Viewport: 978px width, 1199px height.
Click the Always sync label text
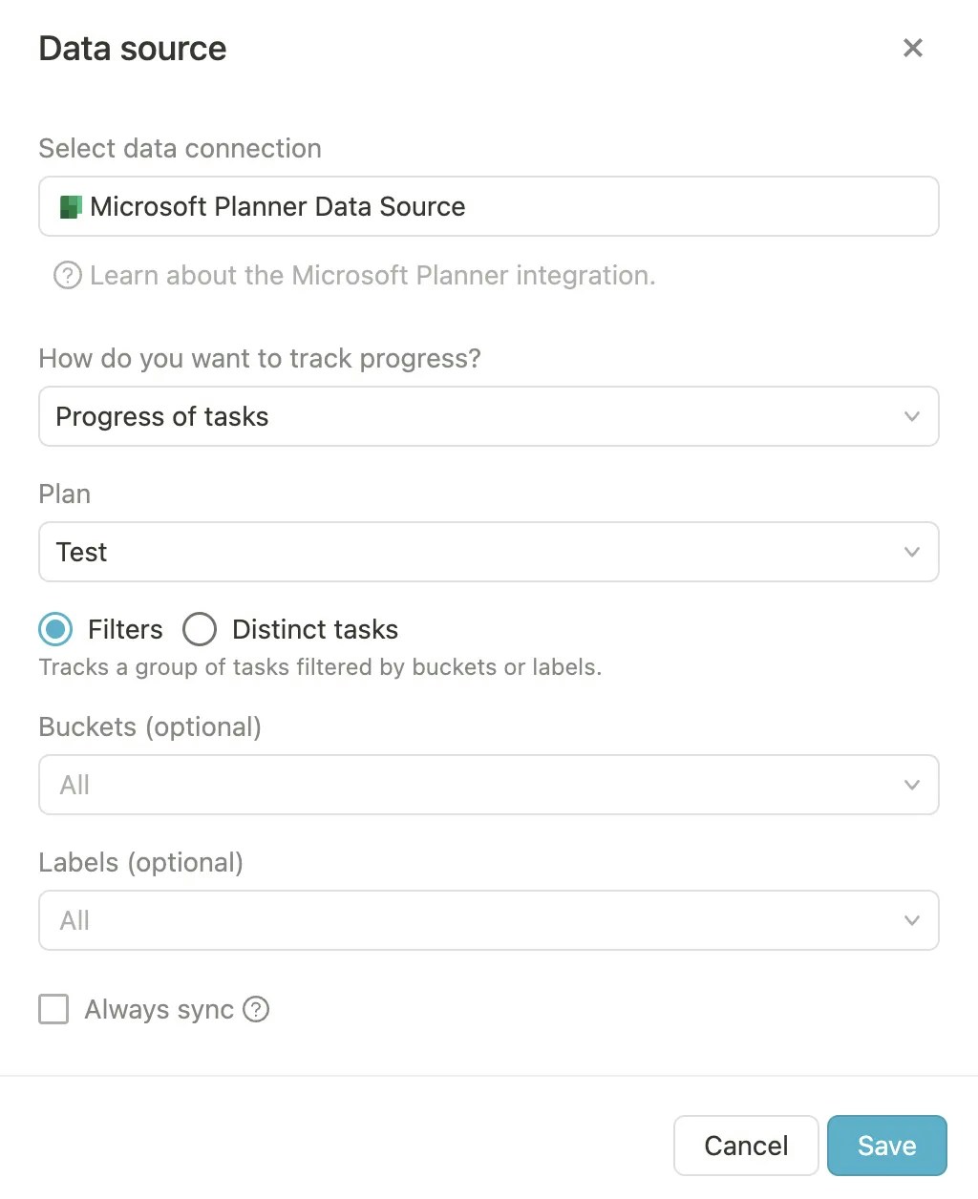[159, 1009]
